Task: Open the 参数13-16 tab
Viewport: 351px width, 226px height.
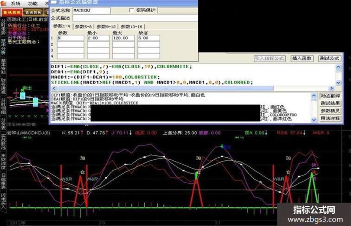Action: tap(131, 26)
